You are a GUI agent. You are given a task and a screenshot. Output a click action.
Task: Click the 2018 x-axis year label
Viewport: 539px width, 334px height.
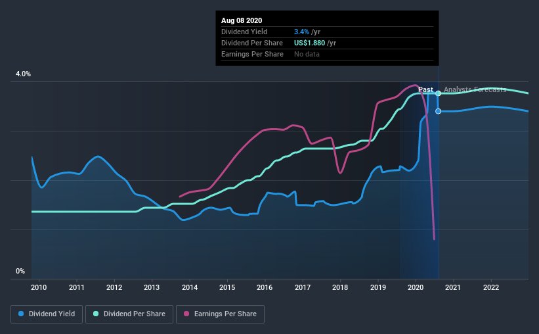pos(340,287)
